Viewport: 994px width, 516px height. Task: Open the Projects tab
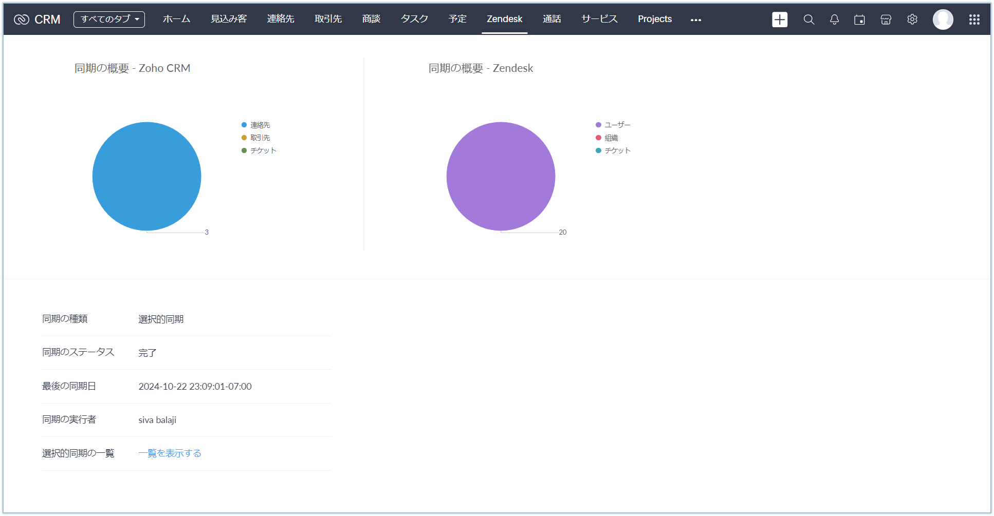[x=655, y=19]
